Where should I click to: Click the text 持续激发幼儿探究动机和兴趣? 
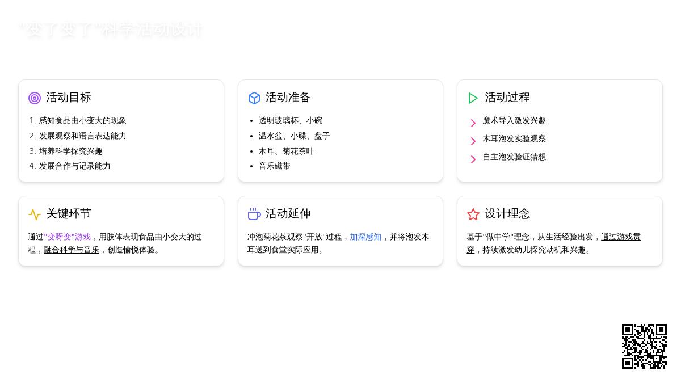pyautogui.click(x=534, y=250)
